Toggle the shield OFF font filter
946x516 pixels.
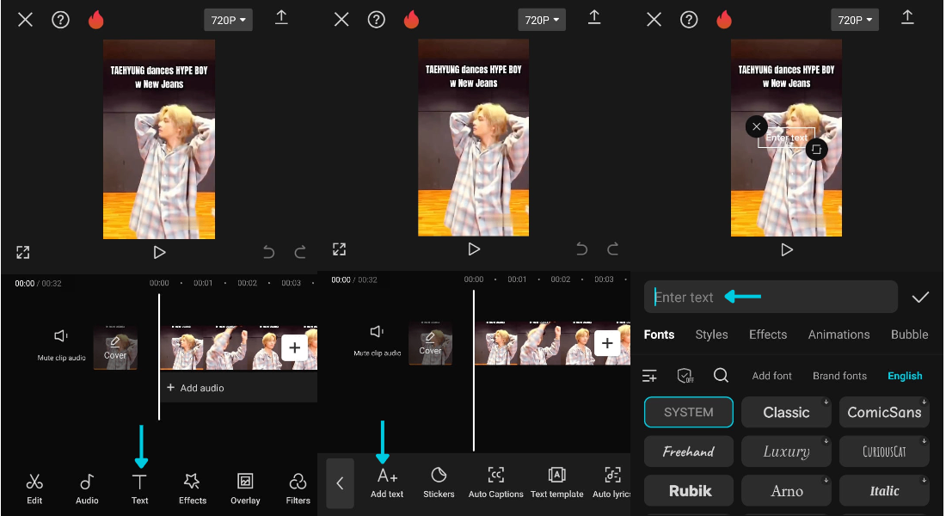(685, 376)
